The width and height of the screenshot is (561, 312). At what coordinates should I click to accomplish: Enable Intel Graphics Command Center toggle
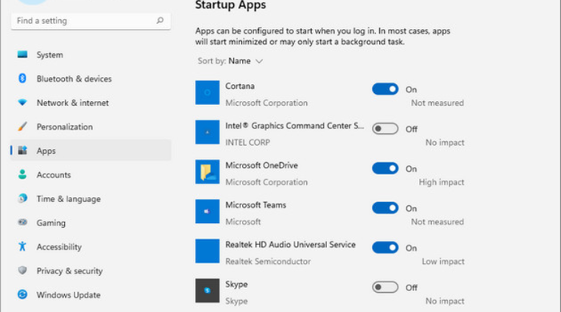[x=385, y=128]
